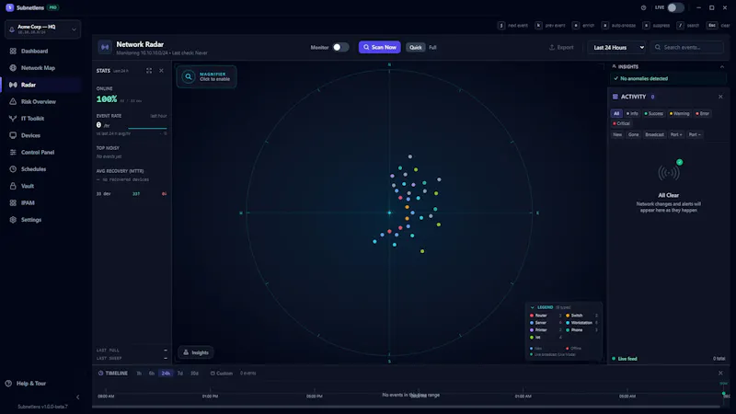Click the Router red legend swatch
Image resolution: width=736 pixels, height=414 pixels.
click(x=532, y=316)
